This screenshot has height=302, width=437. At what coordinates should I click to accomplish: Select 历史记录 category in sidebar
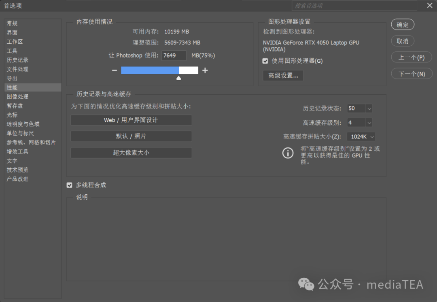33,60
